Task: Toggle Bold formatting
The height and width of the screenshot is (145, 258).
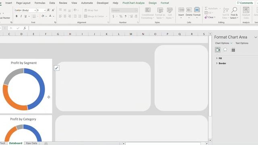Action: coord(17,16)
